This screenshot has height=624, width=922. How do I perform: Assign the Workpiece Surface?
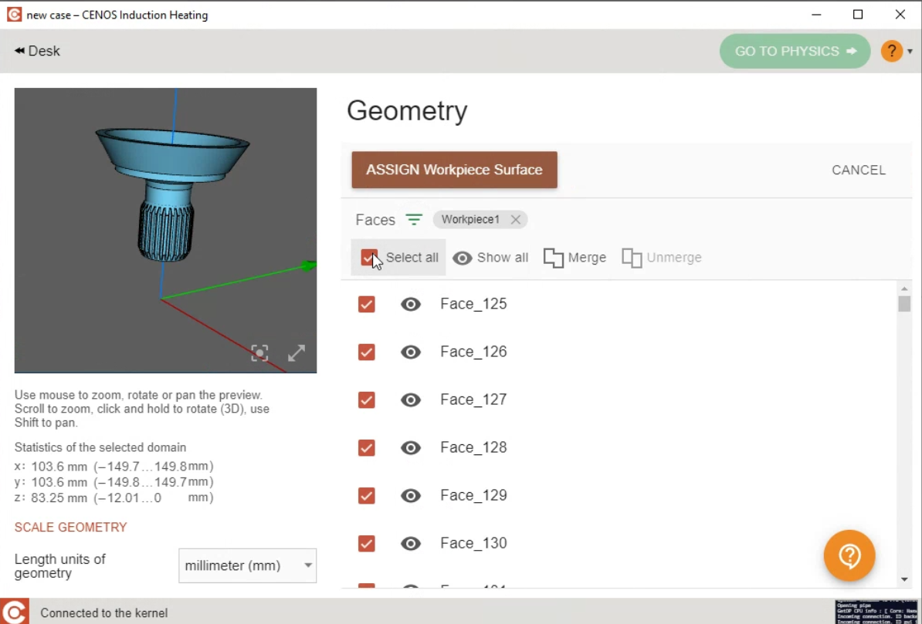click(454, 170)
